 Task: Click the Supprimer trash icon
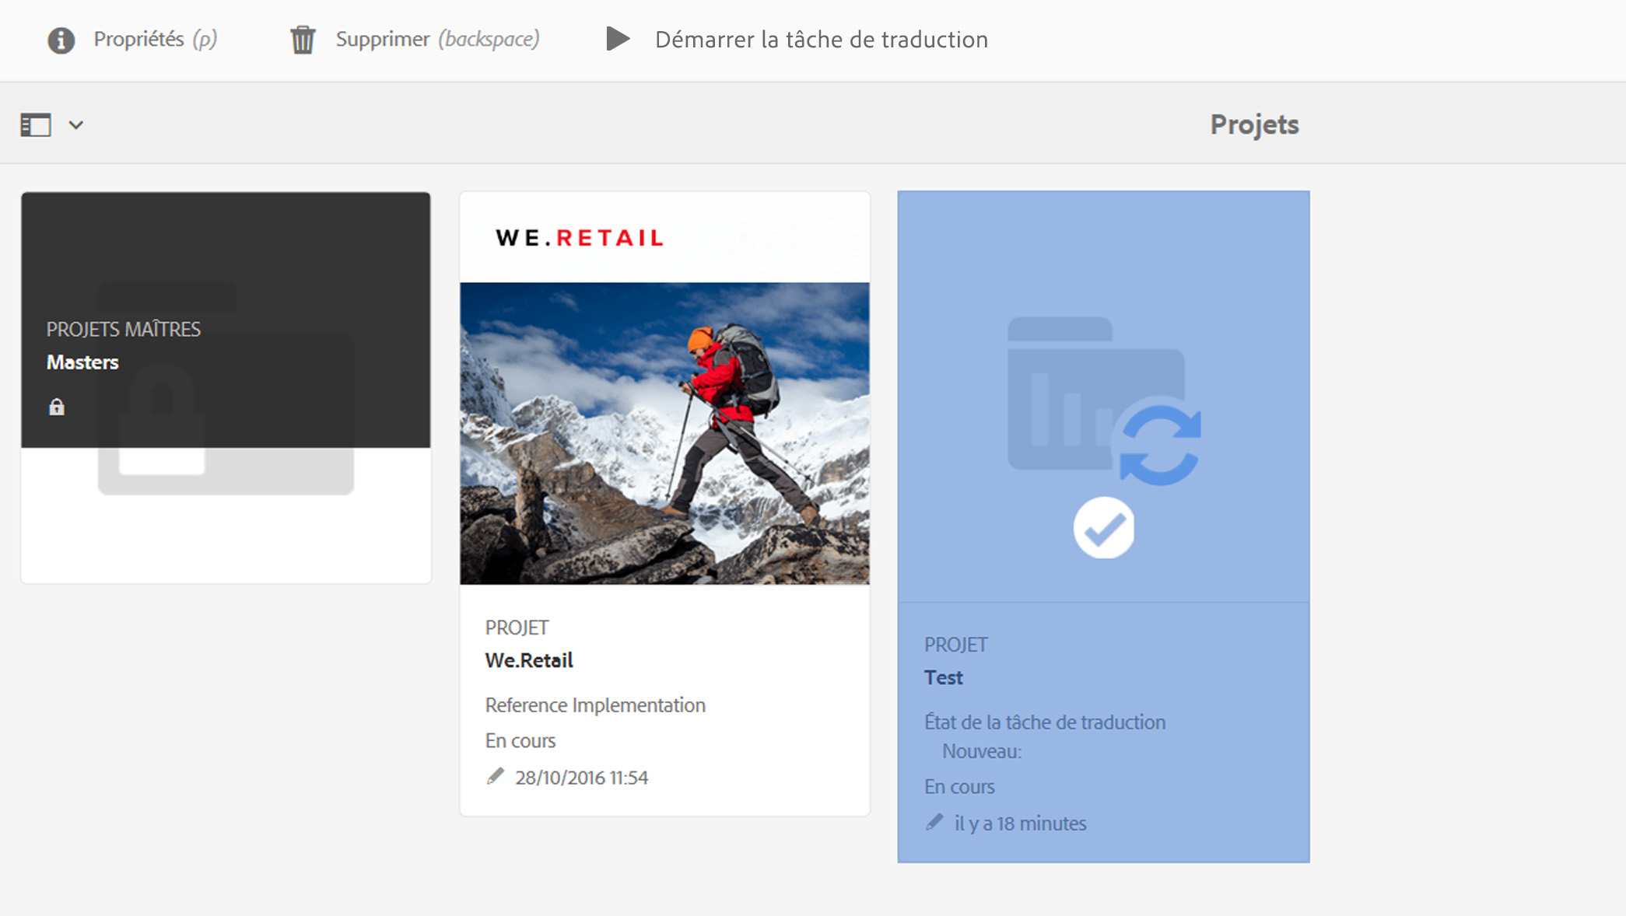point(303,40)
